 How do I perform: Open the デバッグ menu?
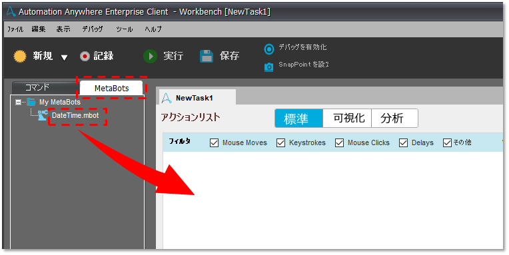(x=93, y=29)
